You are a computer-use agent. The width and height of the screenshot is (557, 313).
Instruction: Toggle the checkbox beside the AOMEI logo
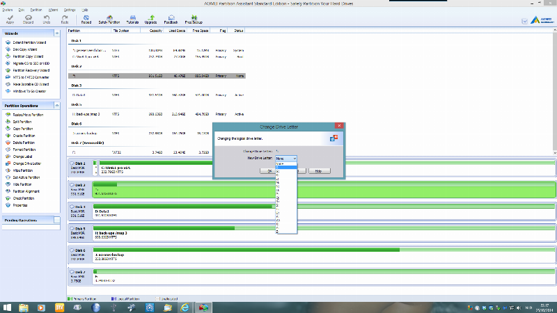coord(525,22)
